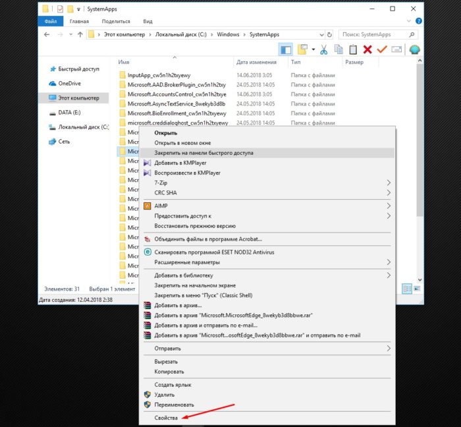This screenshot has height=427, width=461.
Task: Choose Открыть in the context menu
Action: tap(267, 132)
